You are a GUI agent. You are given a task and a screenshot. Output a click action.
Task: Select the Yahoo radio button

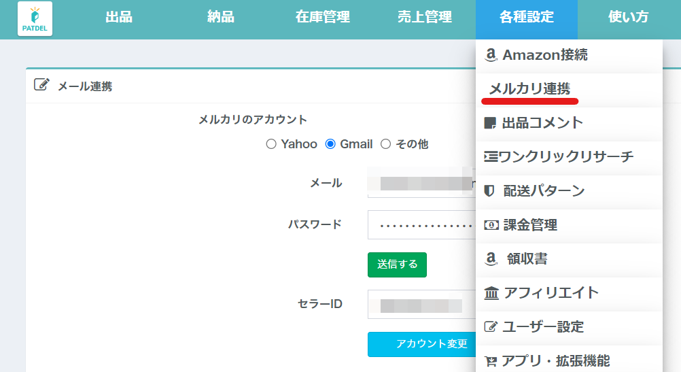(x=271, y=144)
